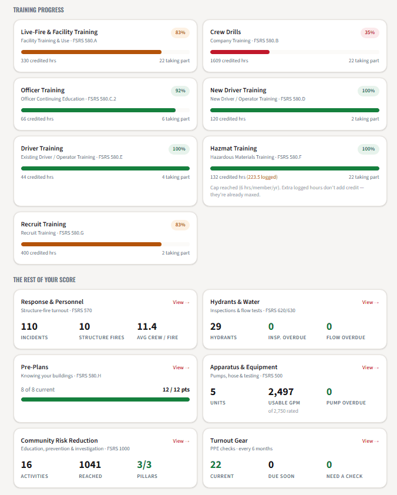Screen dimensions: 397x495
Task: Click the Live-Fire & Facility Training progress bar
Action: pyautogui.click(x=105, y=52)
